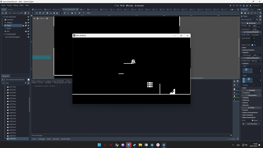Click the group selected nodes icon

tap(75, 13)
